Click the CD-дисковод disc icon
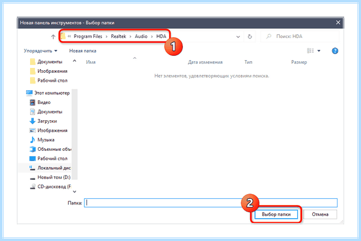 32,186
